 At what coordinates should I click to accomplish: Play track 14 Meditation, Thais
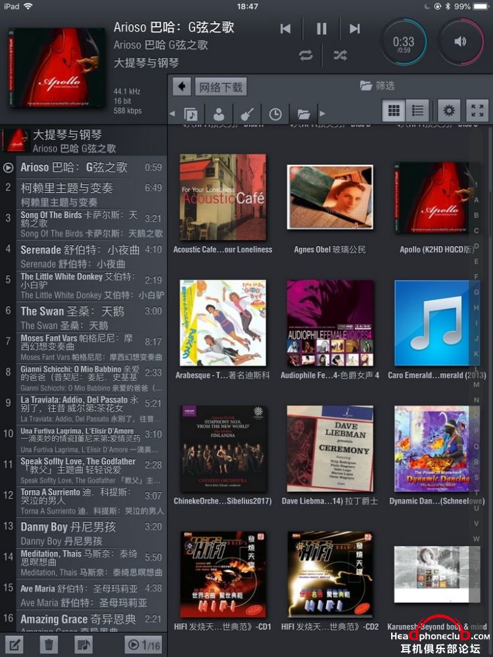coord(83,564)
